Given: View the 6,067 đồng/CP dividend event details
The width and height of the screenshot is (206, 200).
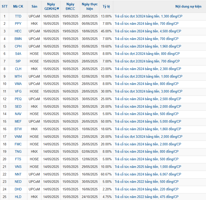Looking at the screenshot, I should coord(148,174).
